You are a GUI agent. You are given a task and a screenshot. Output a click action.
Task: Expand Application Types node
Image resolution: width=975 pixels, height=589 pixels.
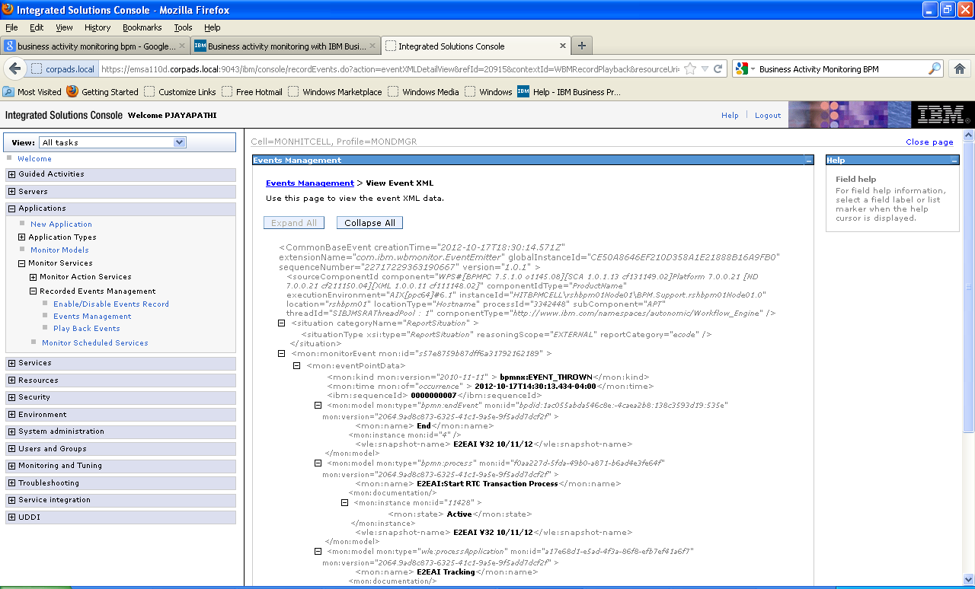[x=22, y=237]
